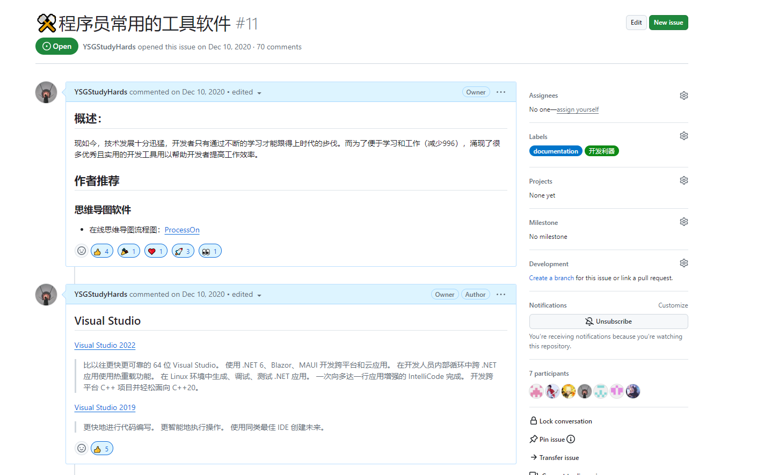757x475 pixels.
Task: Click the YSGStudyHards avatar on the first comment
Action: tap(46, 92)
